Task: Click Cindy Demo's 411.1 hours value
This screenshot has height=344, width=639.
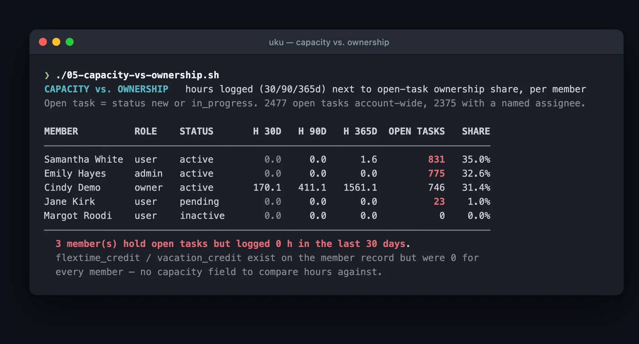Action: pyautogui.click(x=312, y=187)
